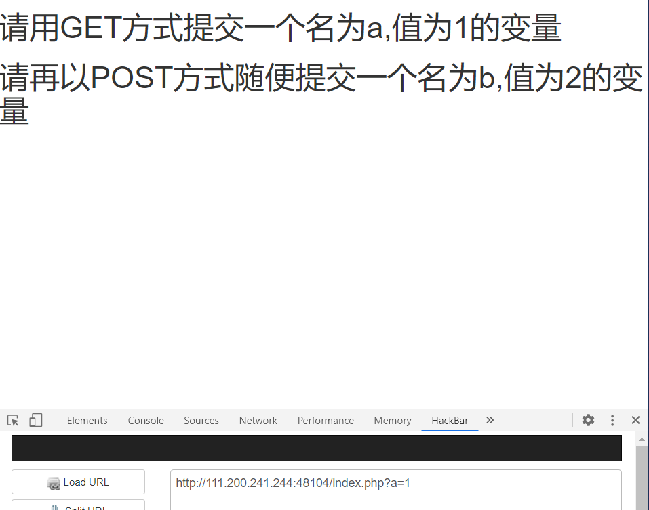
Task: Open the DevTools three-dot menu
Action: [612, 421]
